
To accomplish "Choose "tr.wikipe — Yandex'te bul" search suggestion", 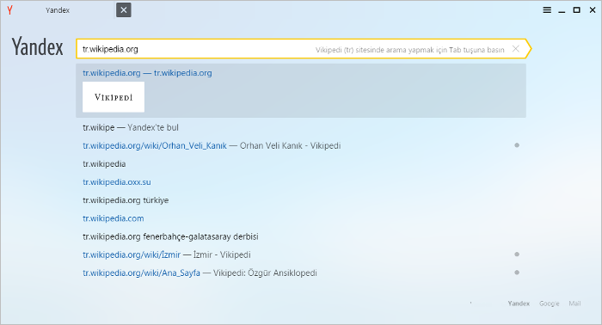I will pos(131,128).
